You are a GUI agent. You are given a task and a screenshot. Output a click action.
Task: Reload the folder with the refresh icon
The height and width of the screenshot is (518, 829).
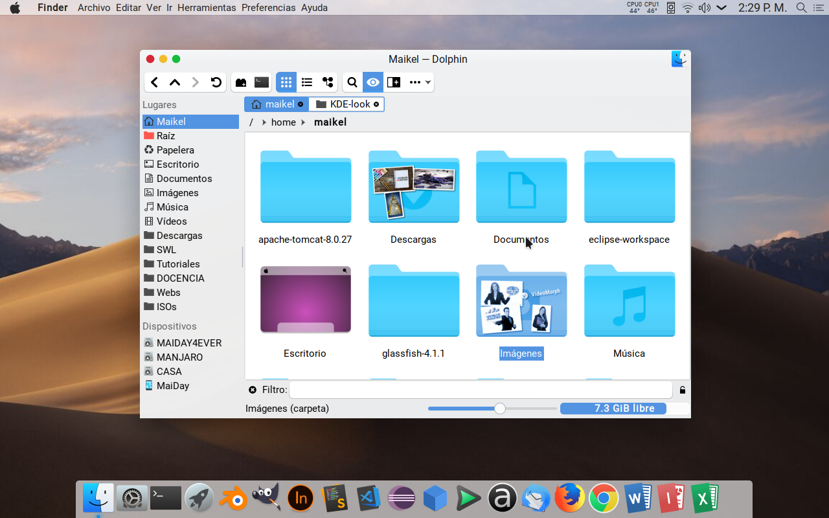(x=216, y=82)
